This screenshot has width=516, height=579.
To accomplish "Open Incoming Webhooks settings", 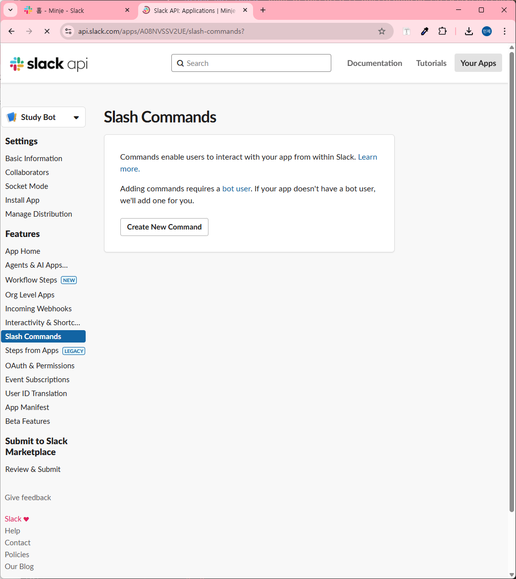I will click(38, 309).
